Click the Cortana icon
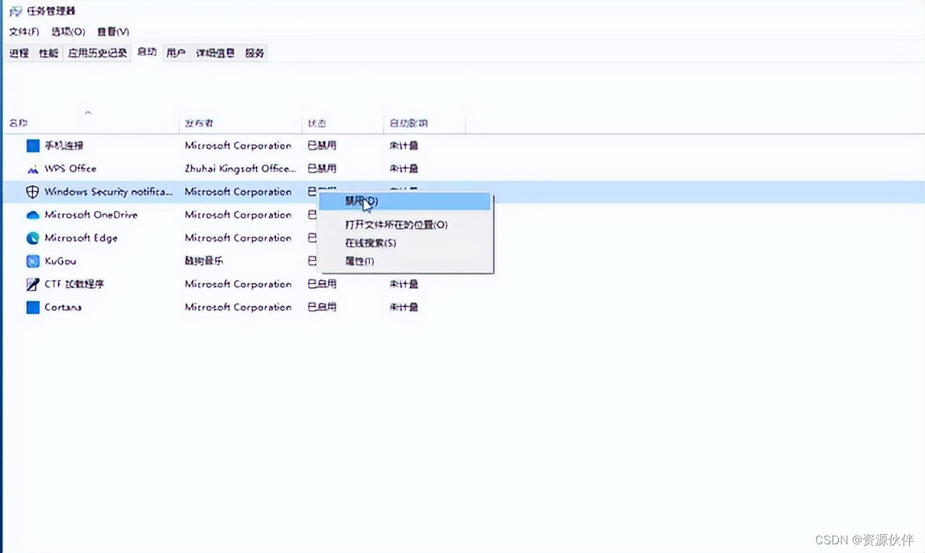Image resolution: width=925 pixels, height=553 pixels. tap(33, 308)
